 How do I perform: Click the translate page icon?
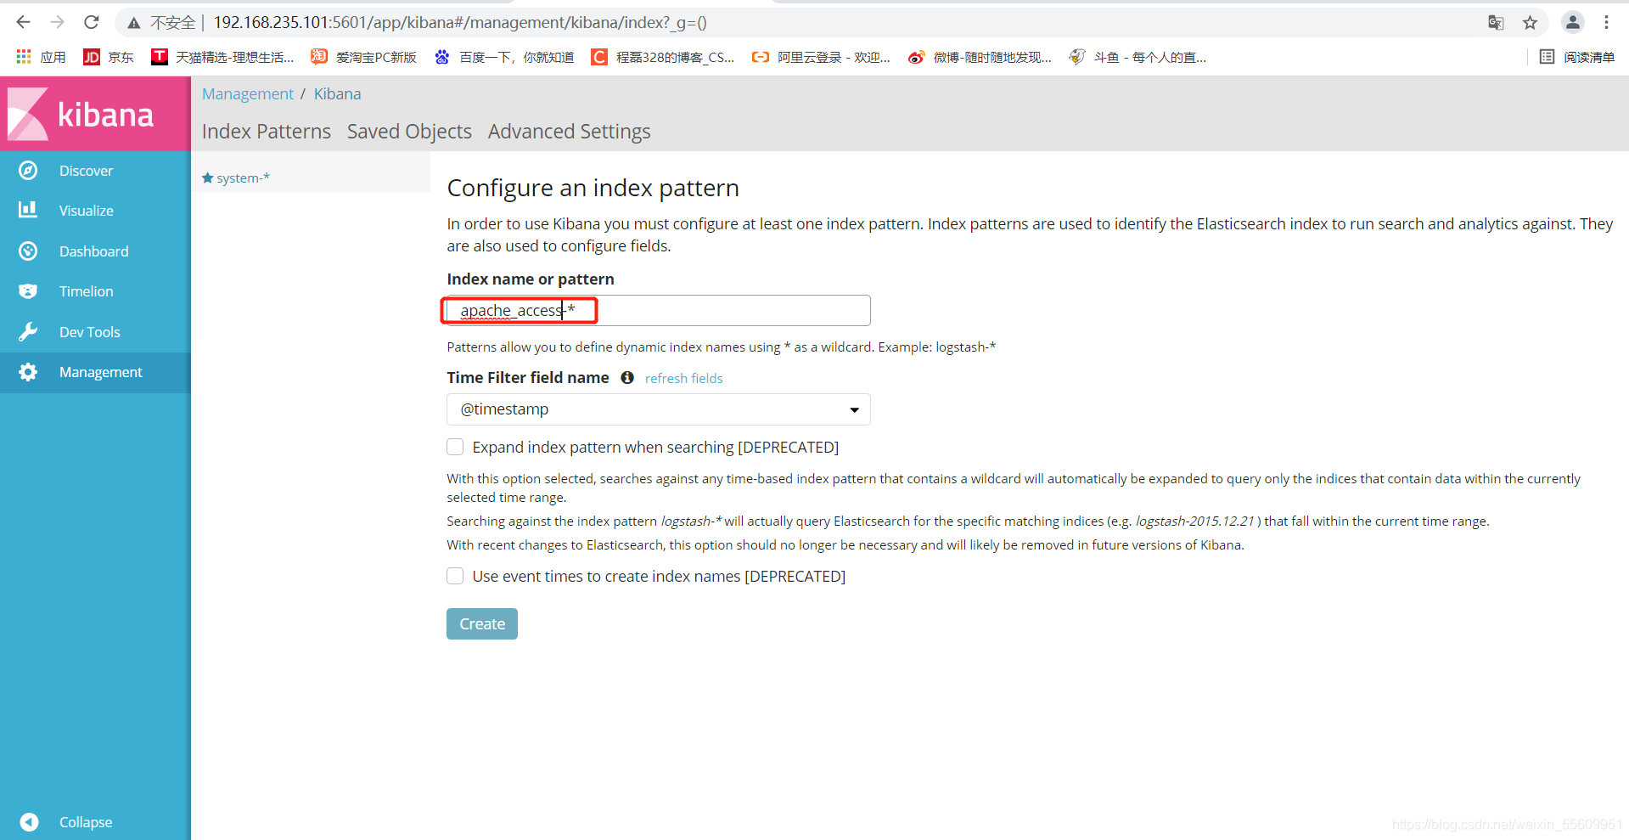[1496, 23]
